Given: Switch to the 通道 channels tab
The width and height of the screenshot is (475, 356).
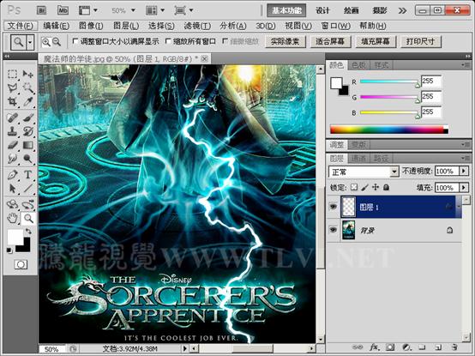Looking at the screenshot, I should [x=358, y=158].
